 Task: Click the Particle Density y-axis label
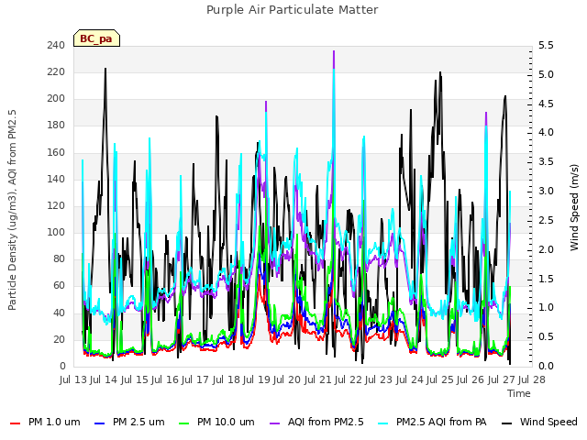tap(12, 210)
